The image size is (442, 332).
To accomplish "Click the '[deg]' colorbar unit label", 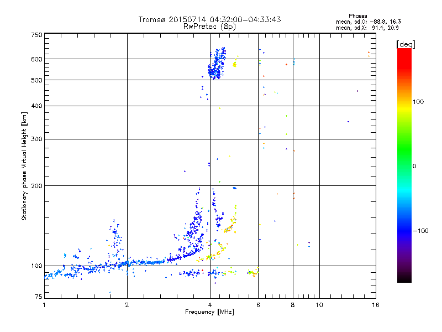I will [x=406, y=44].
